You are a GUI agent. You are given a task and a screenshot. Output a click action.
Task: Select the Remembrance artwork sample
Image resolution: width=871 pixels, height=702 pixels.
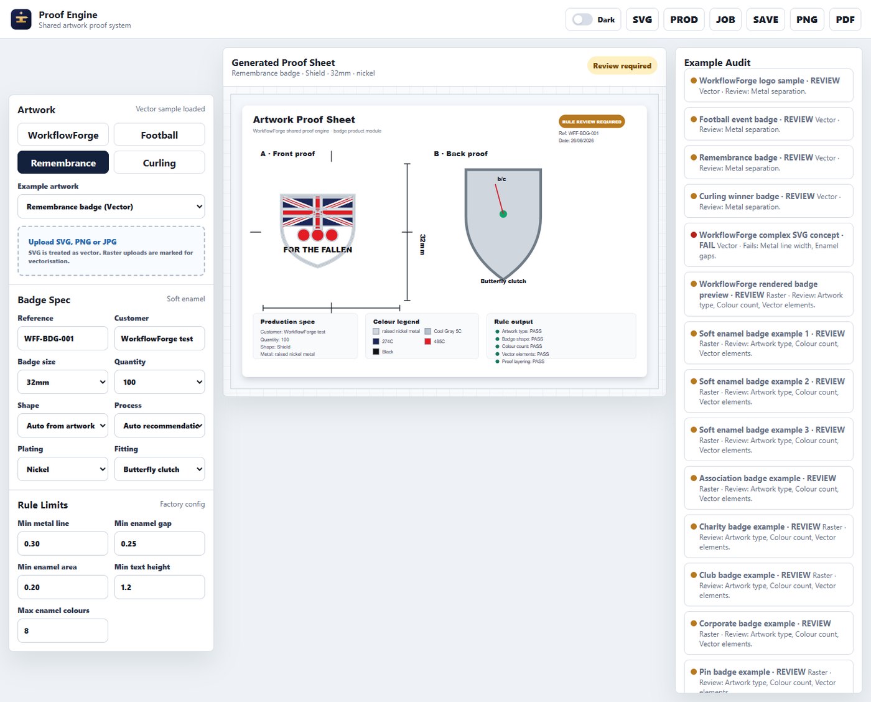pyautogui.click(x=63, y=162)
